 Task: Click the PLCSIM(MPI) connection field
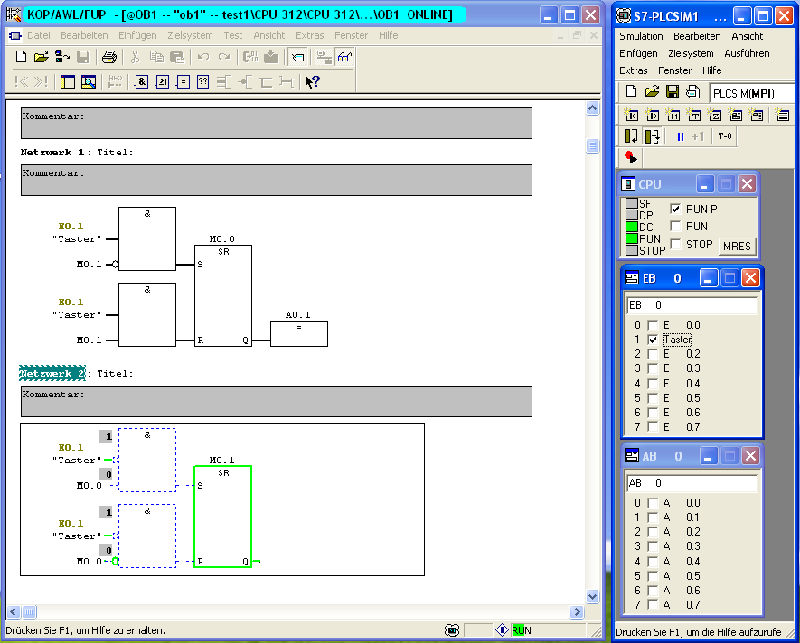click(x=751, y=93)
